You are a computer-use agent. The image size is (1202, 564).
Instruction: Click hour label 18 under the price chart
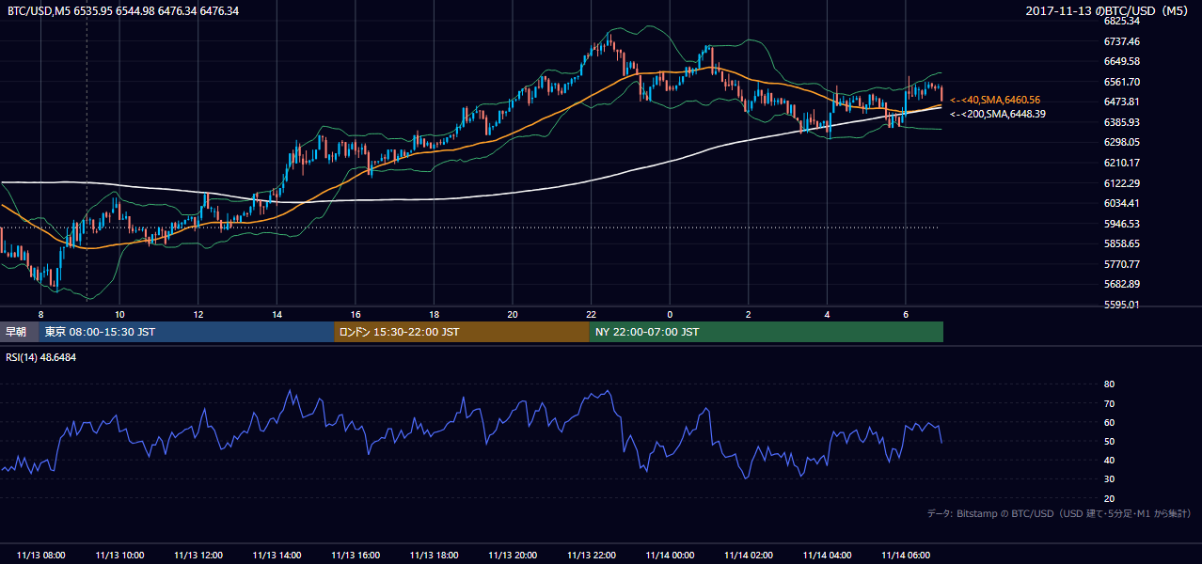click(434, 314)
